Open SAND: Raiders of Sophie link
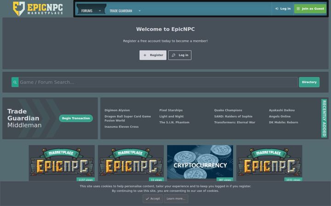Viewport: 331px width, 206px height. click(233, 116)
